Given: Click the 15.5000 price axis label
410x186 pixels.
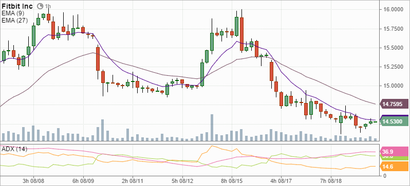Looking at the screenshot, I should click(x=393, y=48).
